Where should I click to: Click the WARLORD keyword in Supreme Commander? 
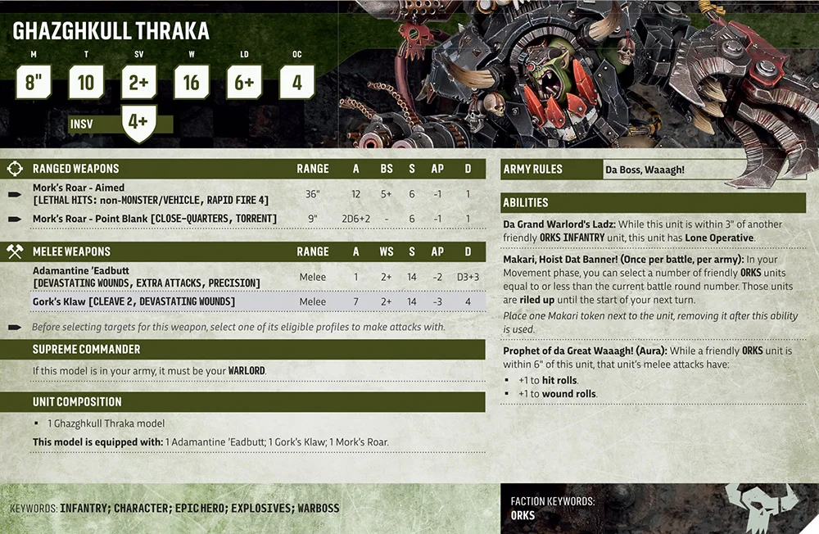click(247, 370)
